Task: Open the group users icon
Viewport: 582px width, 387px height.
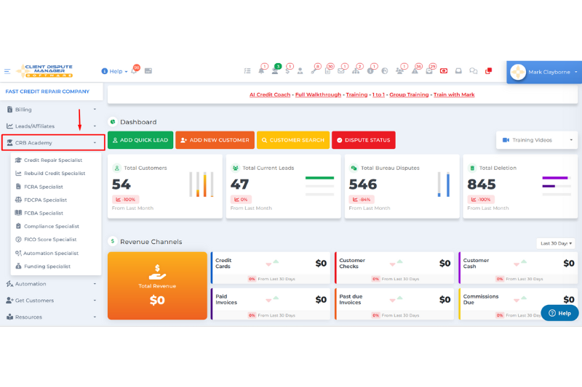Action: pos(399,70)
